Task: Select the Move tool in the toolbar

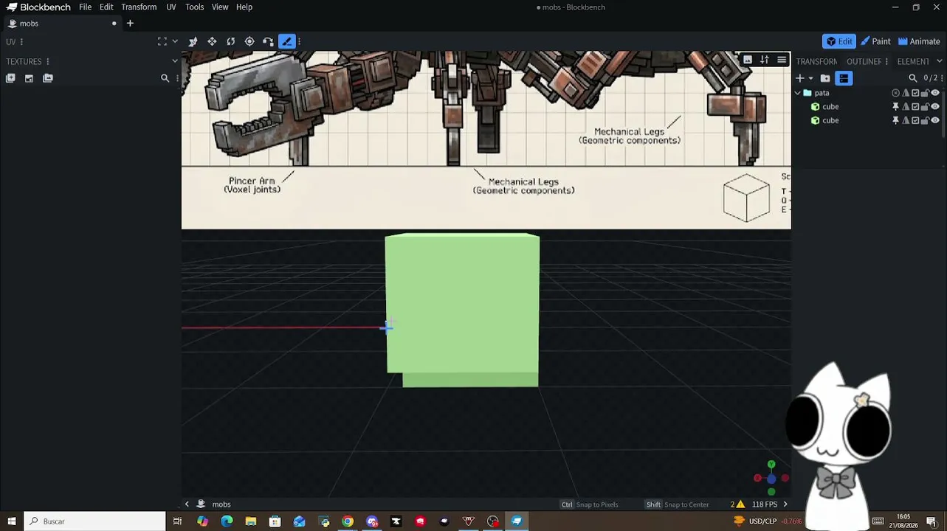Action: click(x=212, y=41)
